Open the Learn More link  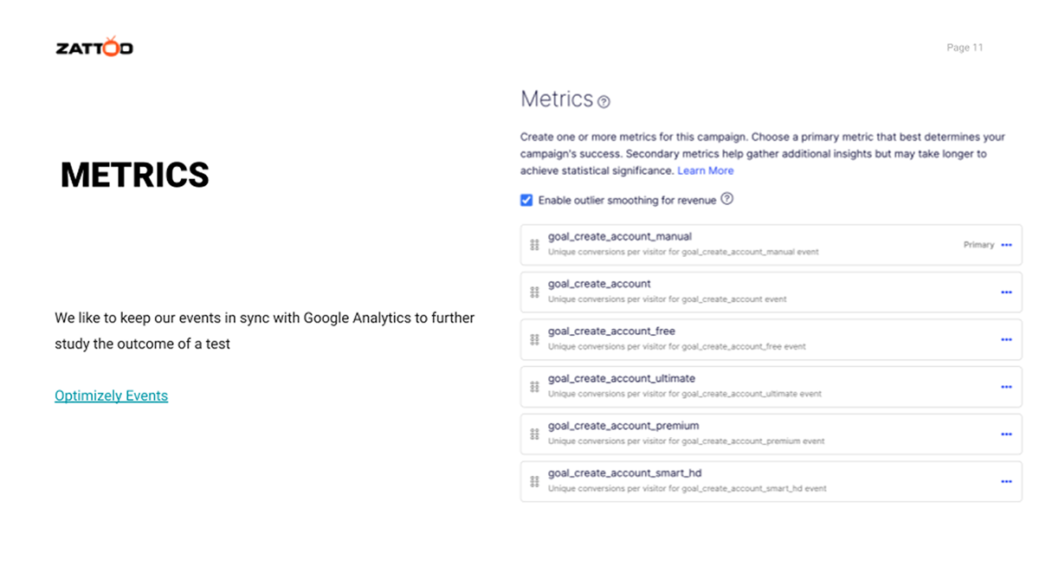(705, 170)
